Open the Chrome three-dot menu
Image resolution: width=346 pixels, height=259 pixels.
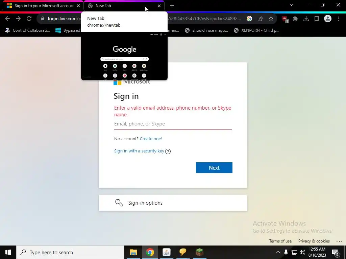[x=339, y=19]
